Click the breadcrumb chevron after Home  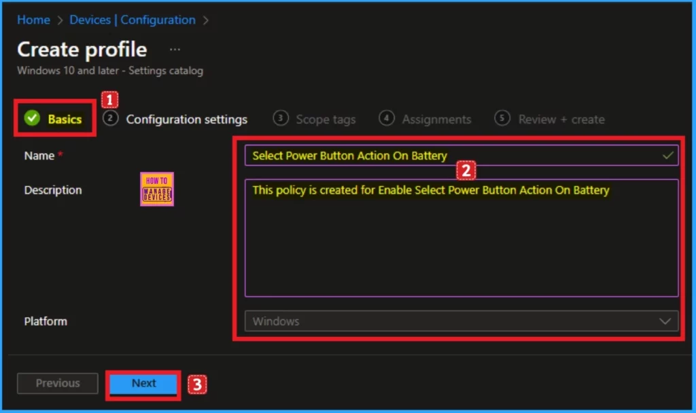(x=60, y=20)
